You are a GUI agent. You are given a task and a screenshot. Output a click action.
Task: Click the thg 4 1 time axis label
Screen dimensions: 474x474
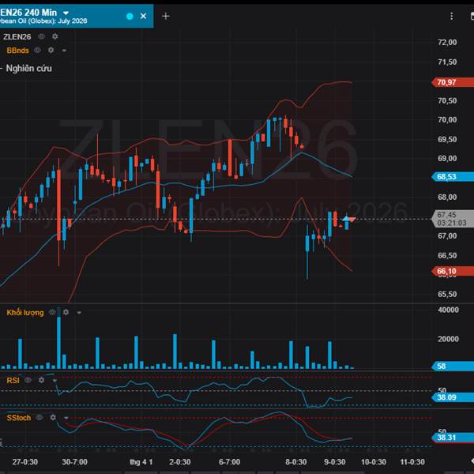pos(141,462)
